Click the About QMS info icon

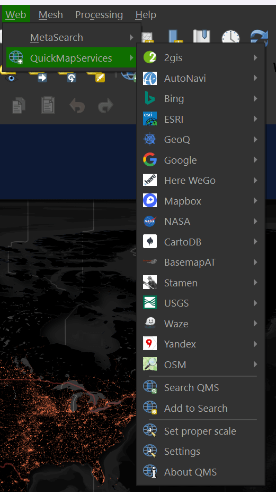point(150,472)
